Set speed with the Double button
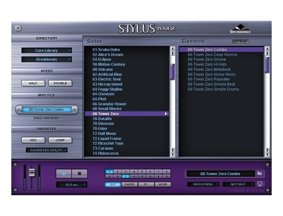This screenshot has height=216, width=283. pyautogui.click(x=60, y=83)
